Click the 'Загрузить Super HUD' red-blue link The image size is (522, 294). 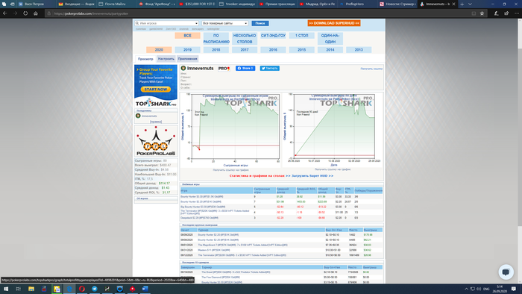312,176
